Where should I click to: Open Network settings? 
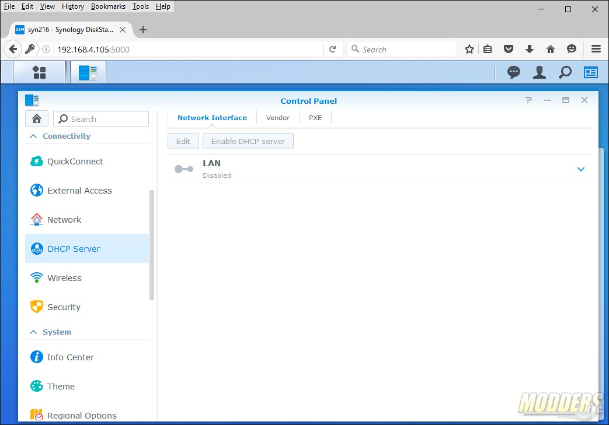[87, 219]
